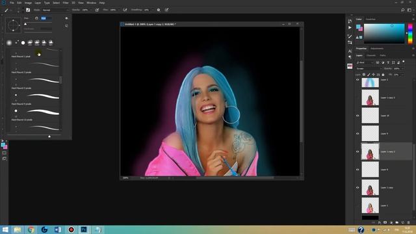Switch to the Adjustments tab

[x=377, y=49]
